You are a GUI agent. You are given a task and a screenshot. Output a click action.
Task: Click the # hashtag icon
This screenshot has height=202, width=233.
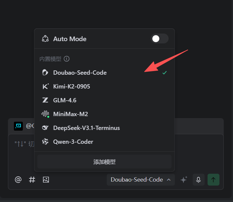click(32, 180)
